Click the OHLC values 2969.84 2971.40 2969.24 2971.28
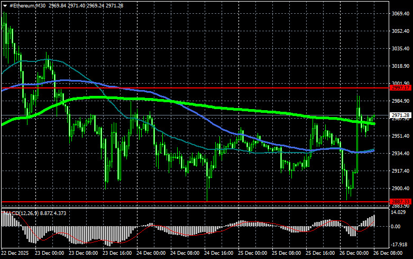 86,5
